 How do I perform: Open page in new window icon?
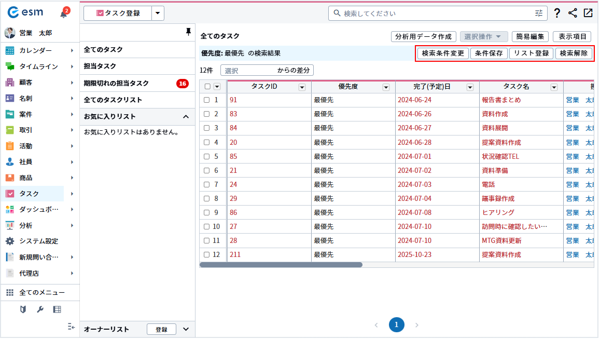coord(588,13)
